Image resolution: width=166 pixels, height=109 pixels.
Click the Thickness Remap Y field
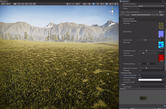(x=152, y=64)
